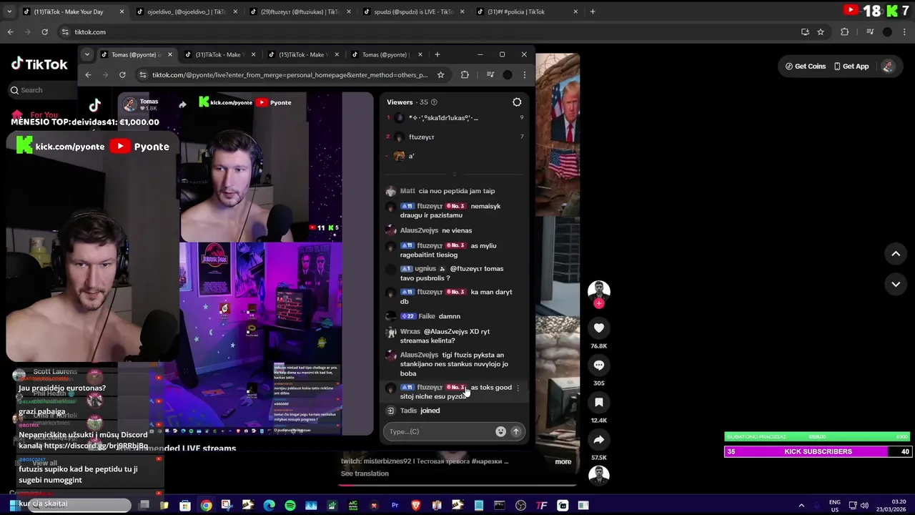Open Google Chrome from the taskbar
The image size is (915, 515).
click(206, 506)
